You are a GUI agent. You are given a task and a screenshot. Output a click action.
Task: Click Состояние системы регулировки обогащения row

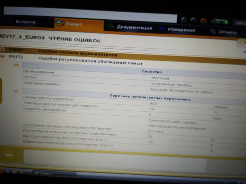click(x=67, y=127)
